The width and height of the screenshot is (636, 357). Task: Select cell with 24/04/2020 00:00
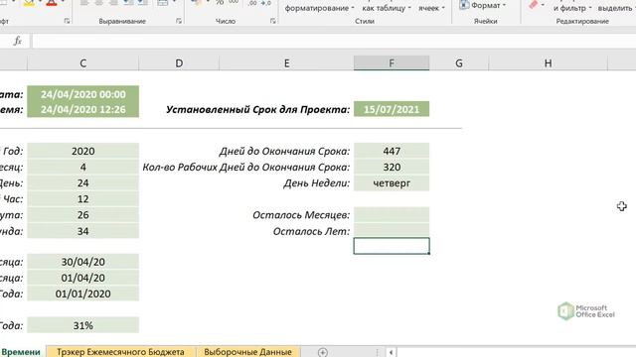click(83, 94)
